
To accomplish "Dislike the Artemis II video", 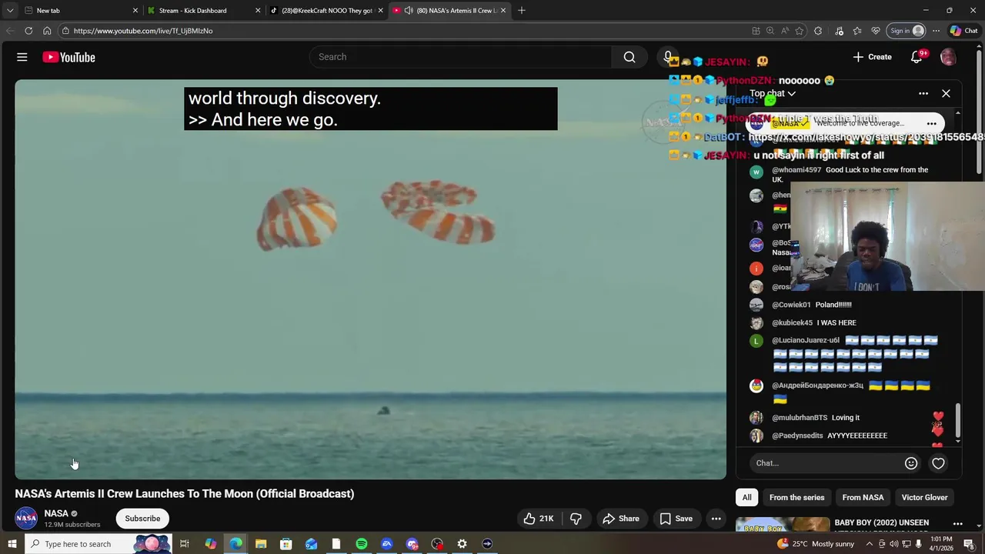I will [576, 519].
